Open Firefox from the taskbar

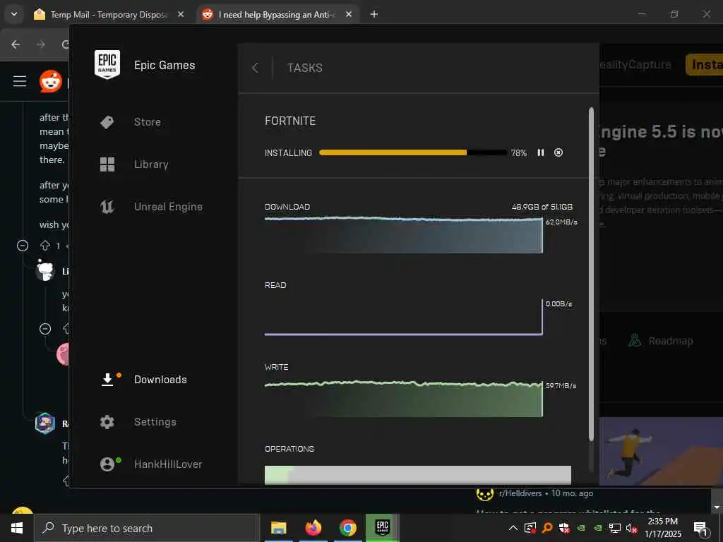(x=313, y=528)
